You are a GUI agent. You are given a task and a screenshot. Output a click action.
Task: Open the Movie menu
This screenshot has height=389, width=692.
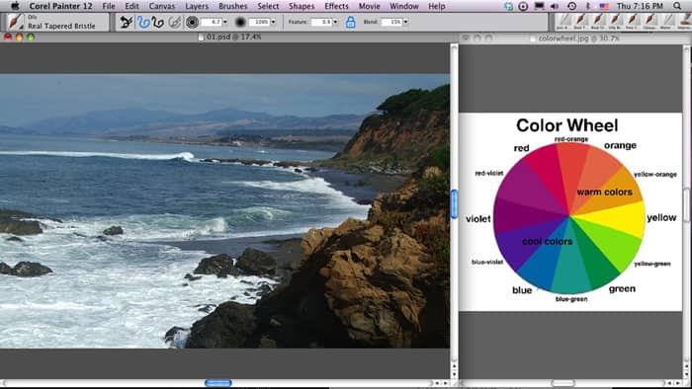369,6
